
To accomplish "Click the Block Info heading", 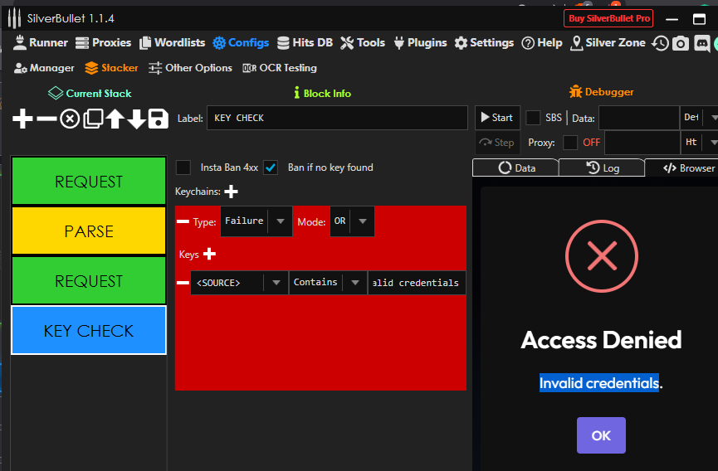I will [322, 93].
